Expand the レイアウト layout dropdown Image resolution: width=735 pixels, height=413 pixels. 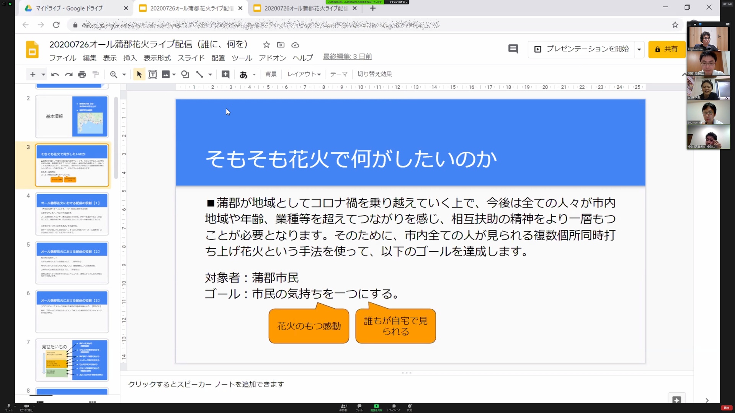[304, 74]
